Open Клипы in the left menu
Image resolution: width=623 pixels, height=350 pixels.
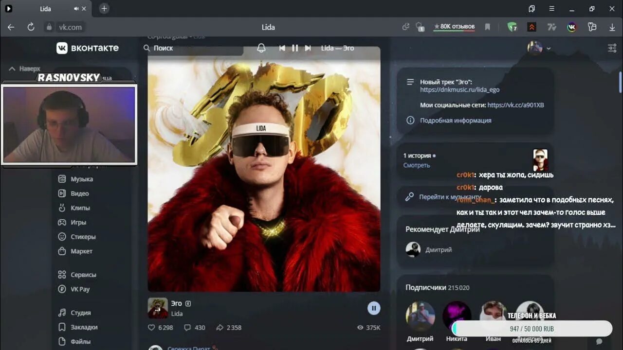pos(74,208)
